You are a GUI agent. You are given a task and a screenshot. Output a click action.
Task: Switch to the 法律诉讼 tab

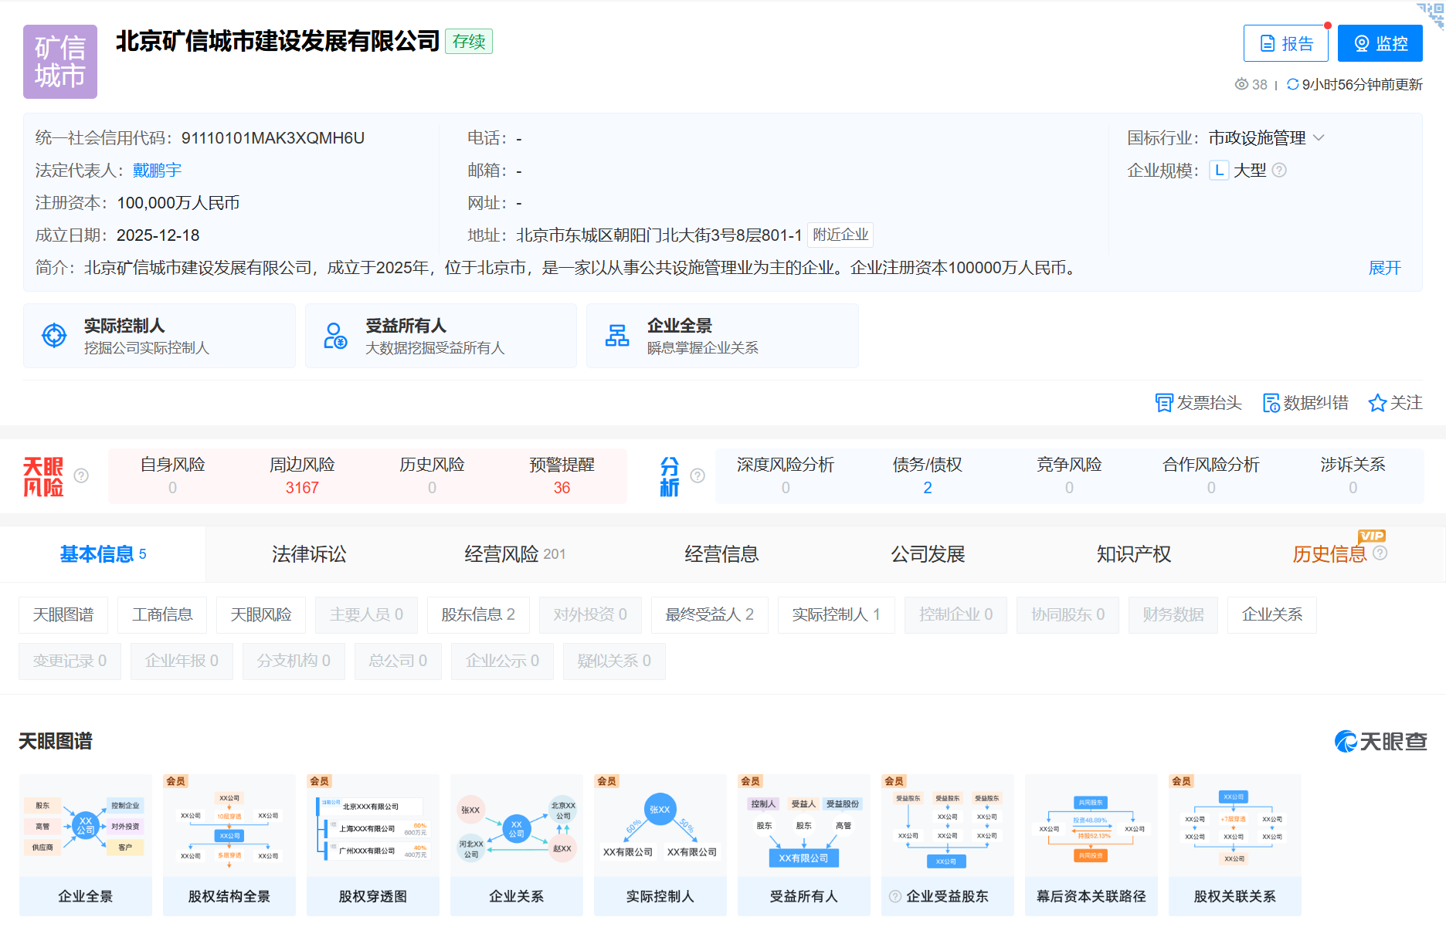tap(309, 554)
